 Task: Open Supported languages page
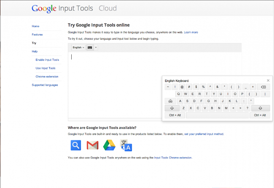tap(45, 85)
